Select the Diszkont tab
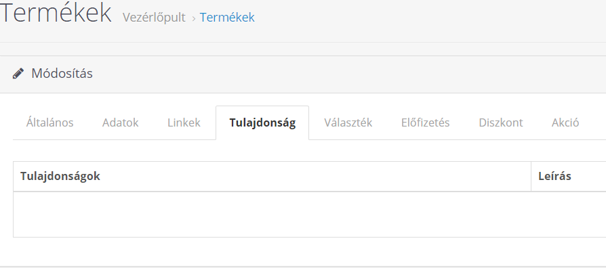The width and height of the screenshot is (606, 268). point(500,122)
